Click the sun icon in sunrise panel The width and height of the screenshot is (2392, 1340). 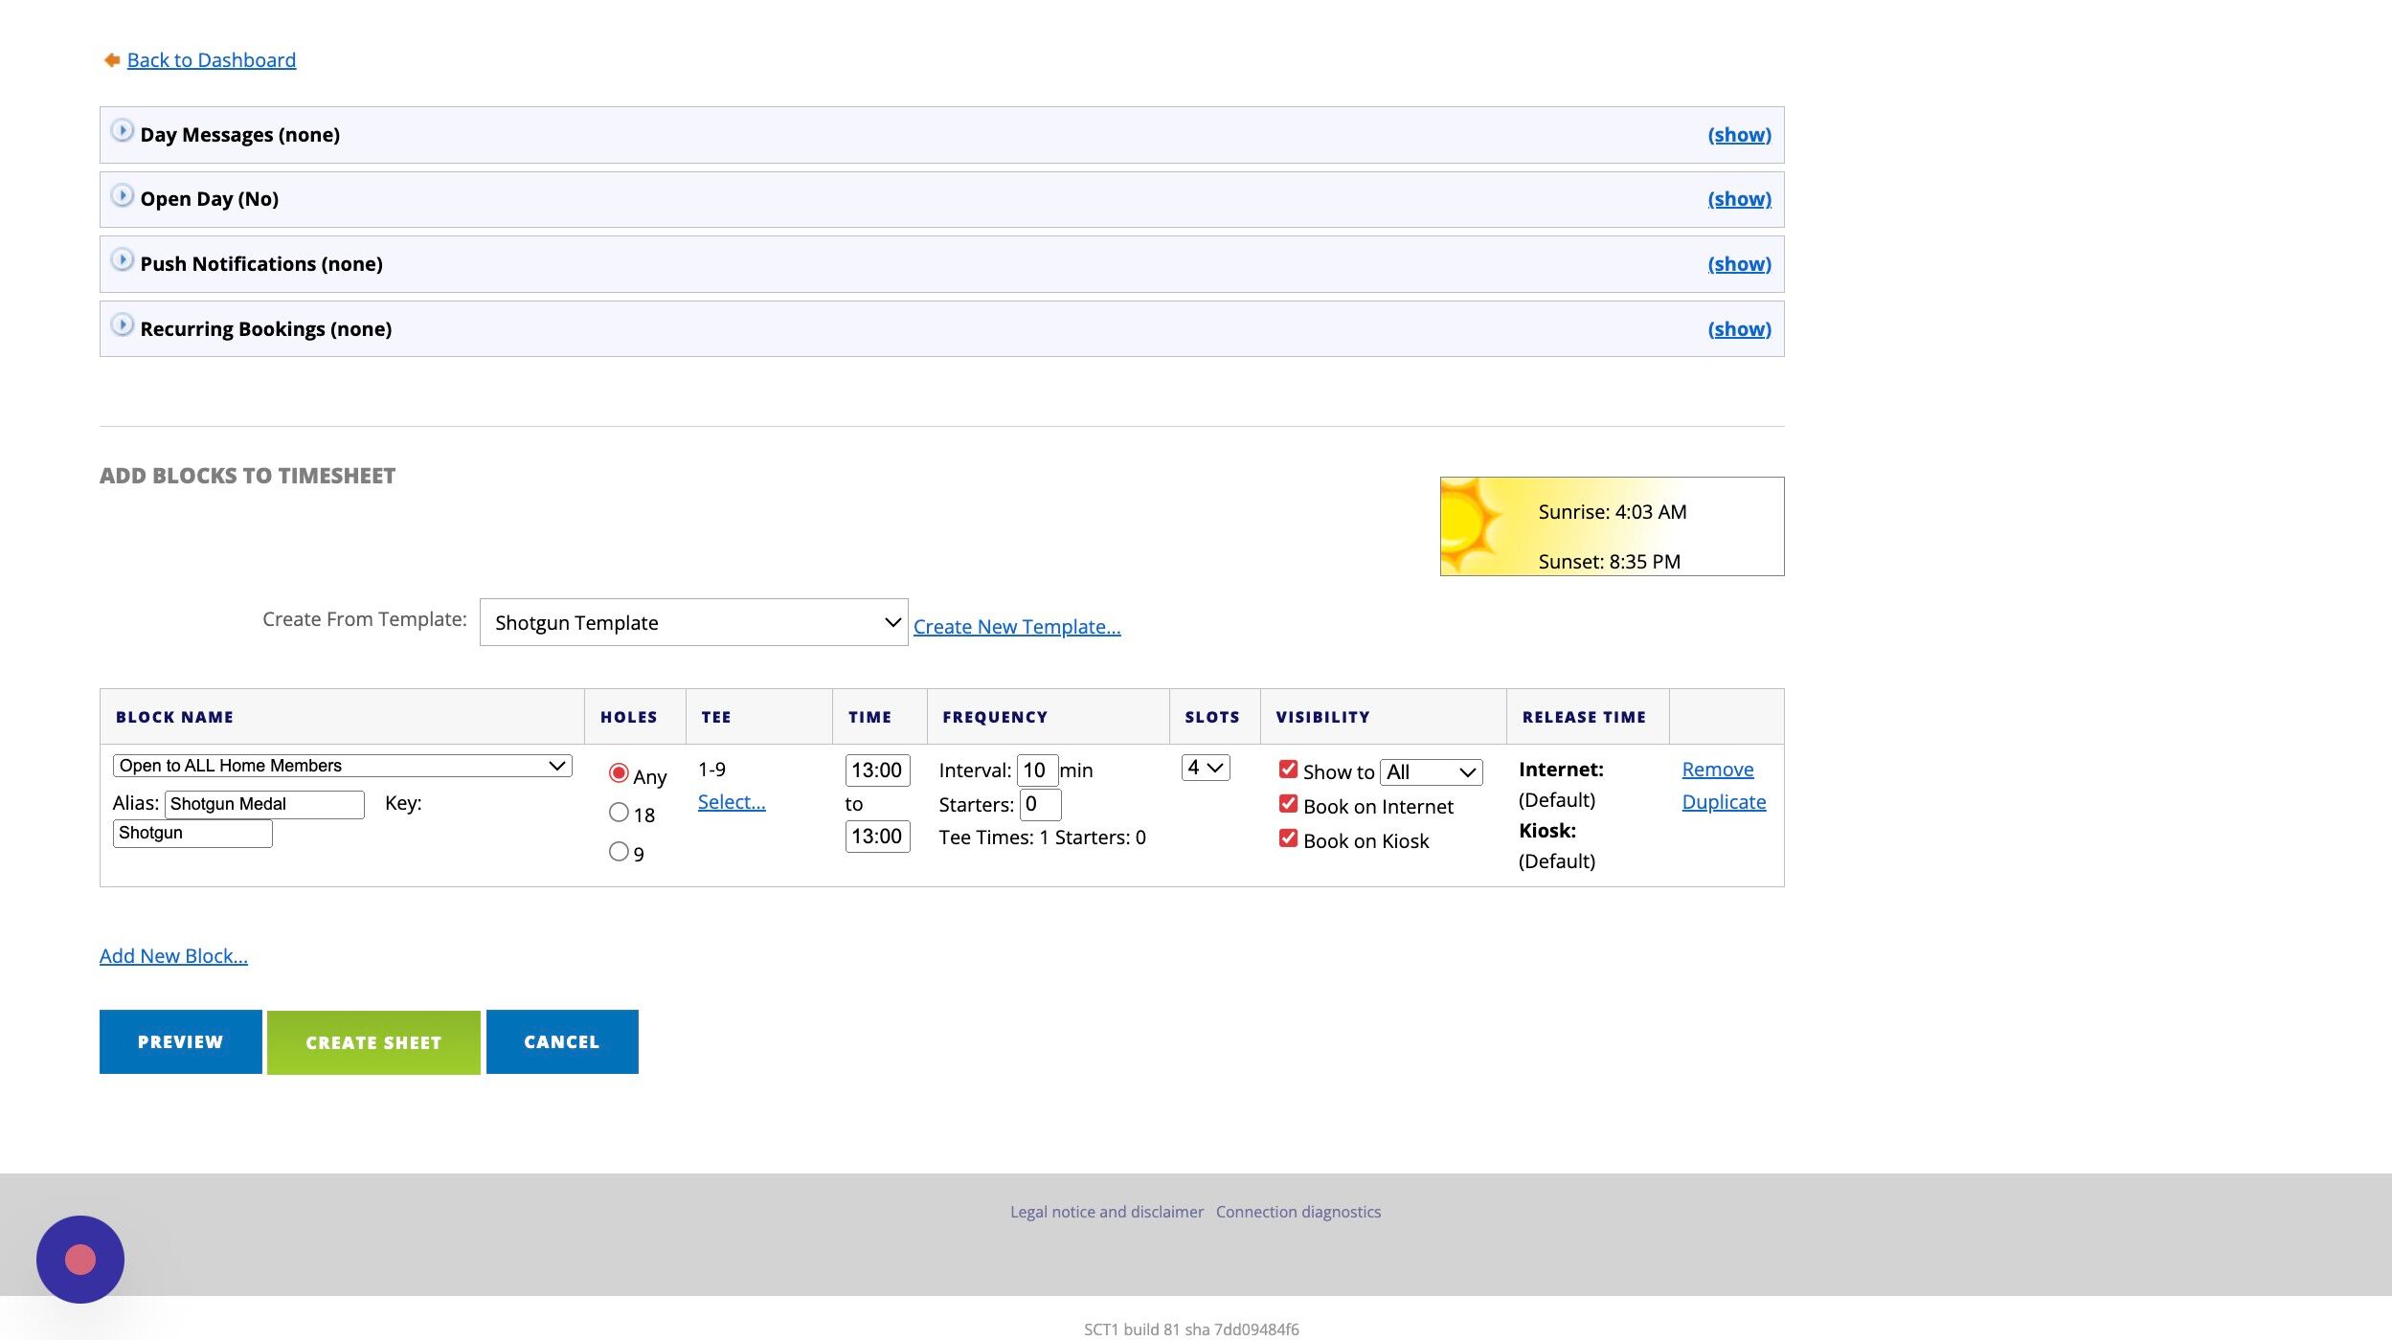click(1470, 525)
